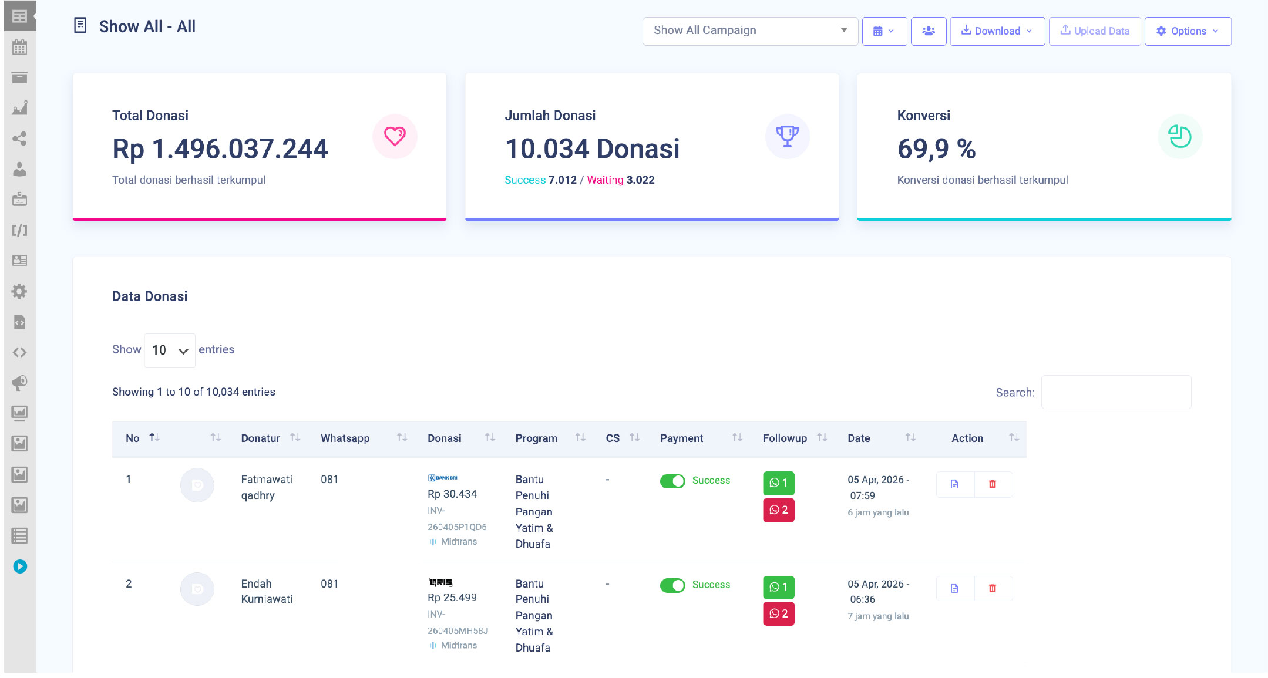
Task: Open the Options button menu
Action: click(x=1188, y=31)
